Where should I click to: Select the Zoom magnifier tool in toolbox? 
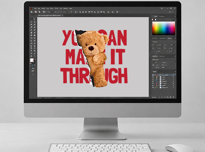35,56
